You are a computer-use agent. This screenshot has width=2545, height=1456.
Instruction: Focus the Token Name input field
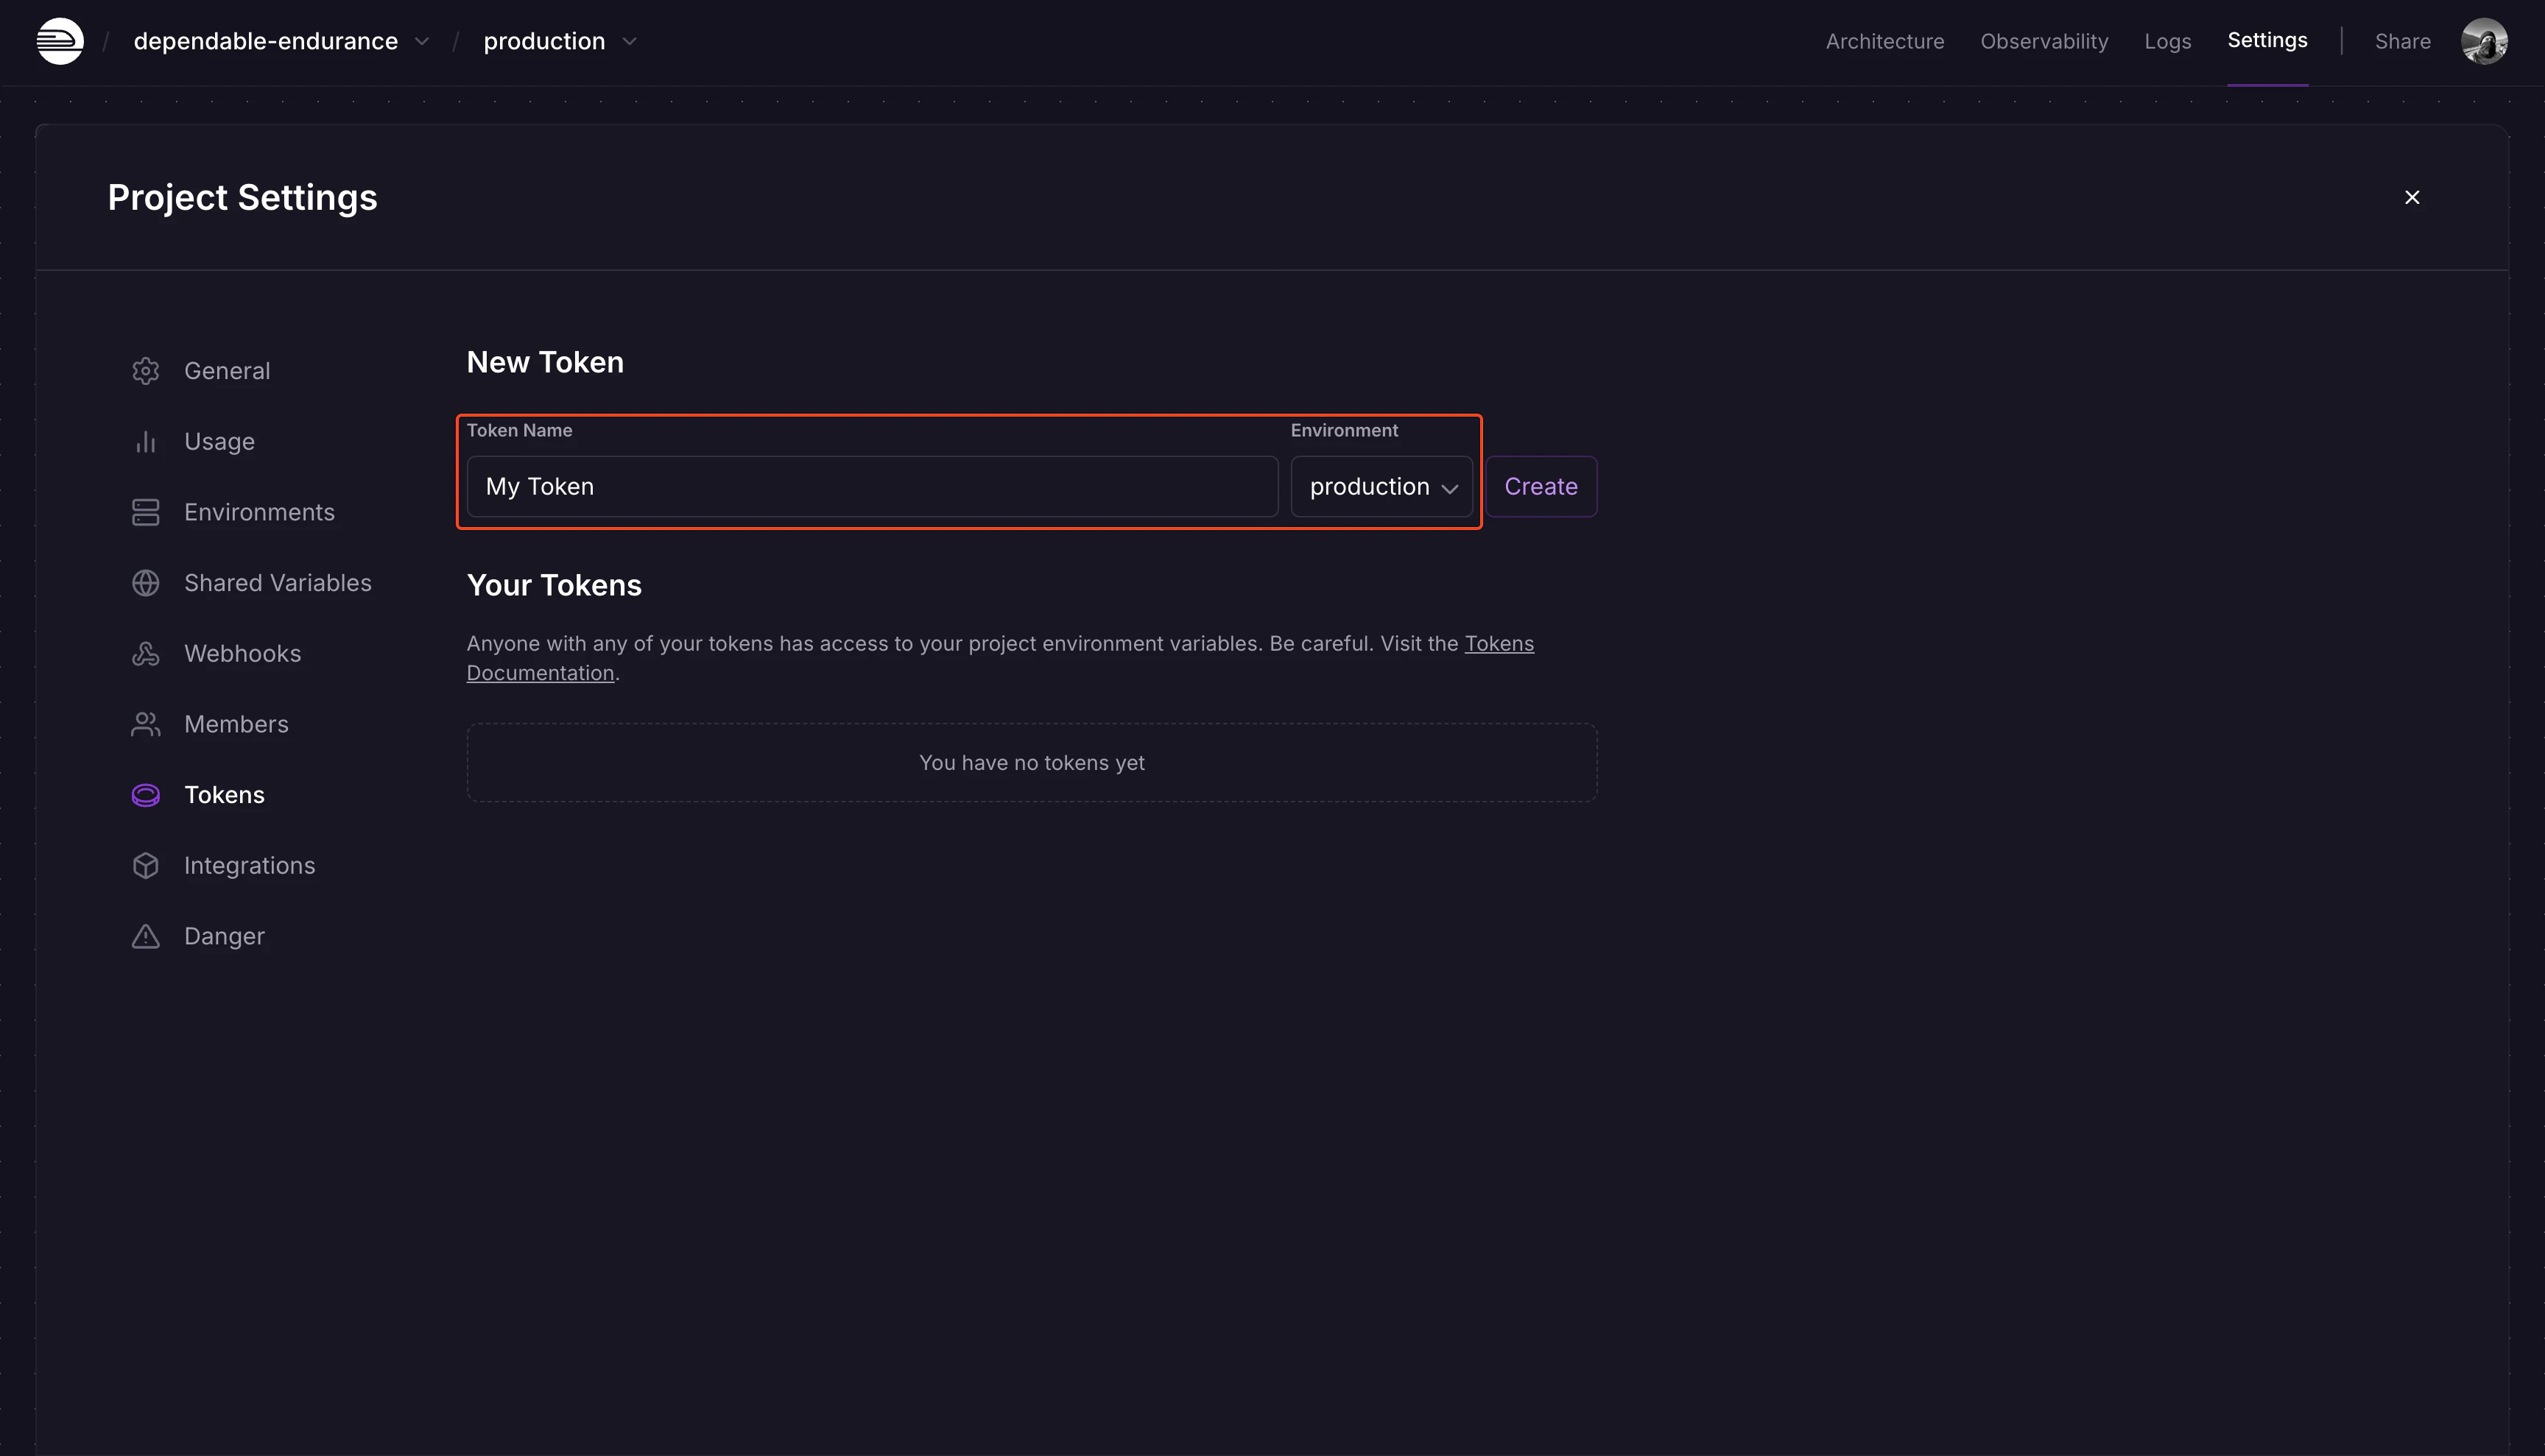pyautogui.click(x=873, y=487)
